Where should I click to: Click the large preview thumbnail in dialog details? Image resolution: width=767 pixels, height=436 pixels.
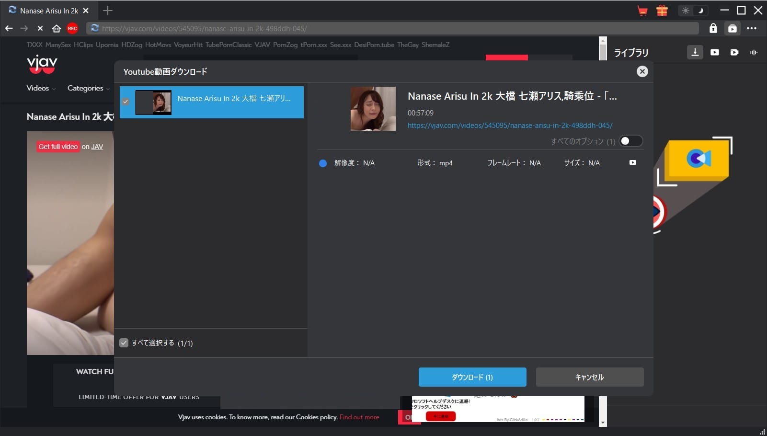(x=373, y=109)
